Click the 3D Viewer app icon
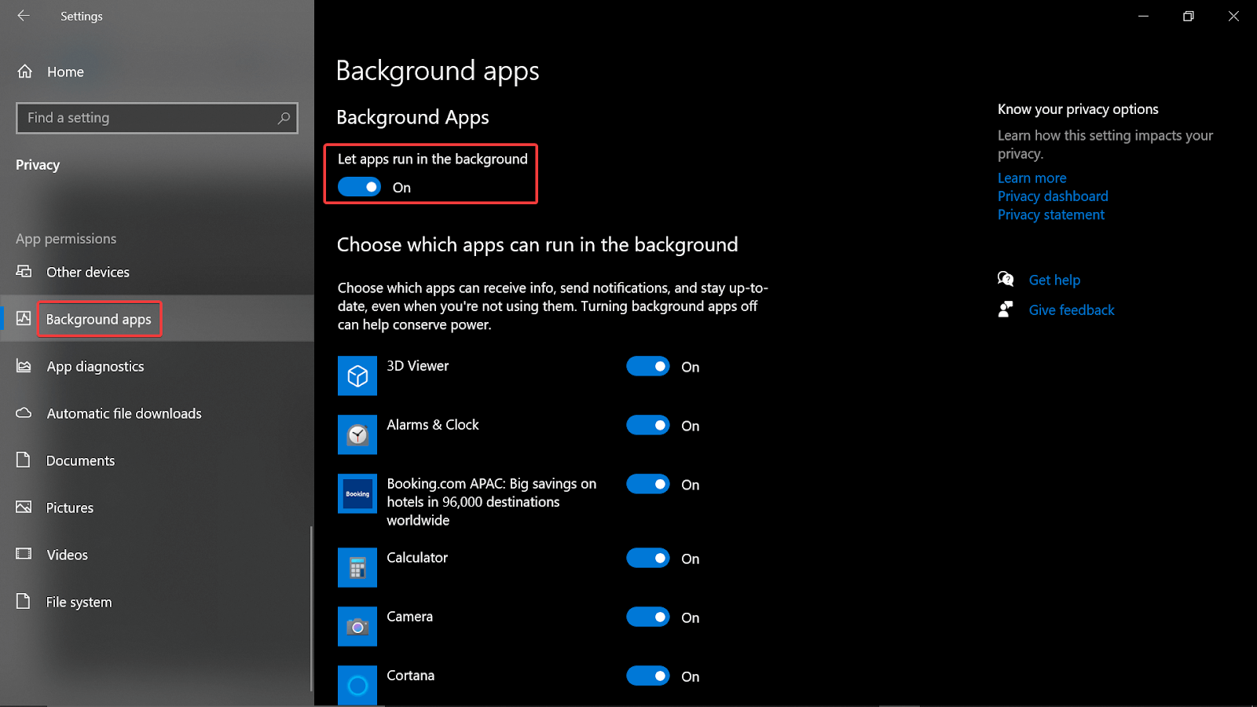This screenshot has height=707, width=1257. coord(357,375)
